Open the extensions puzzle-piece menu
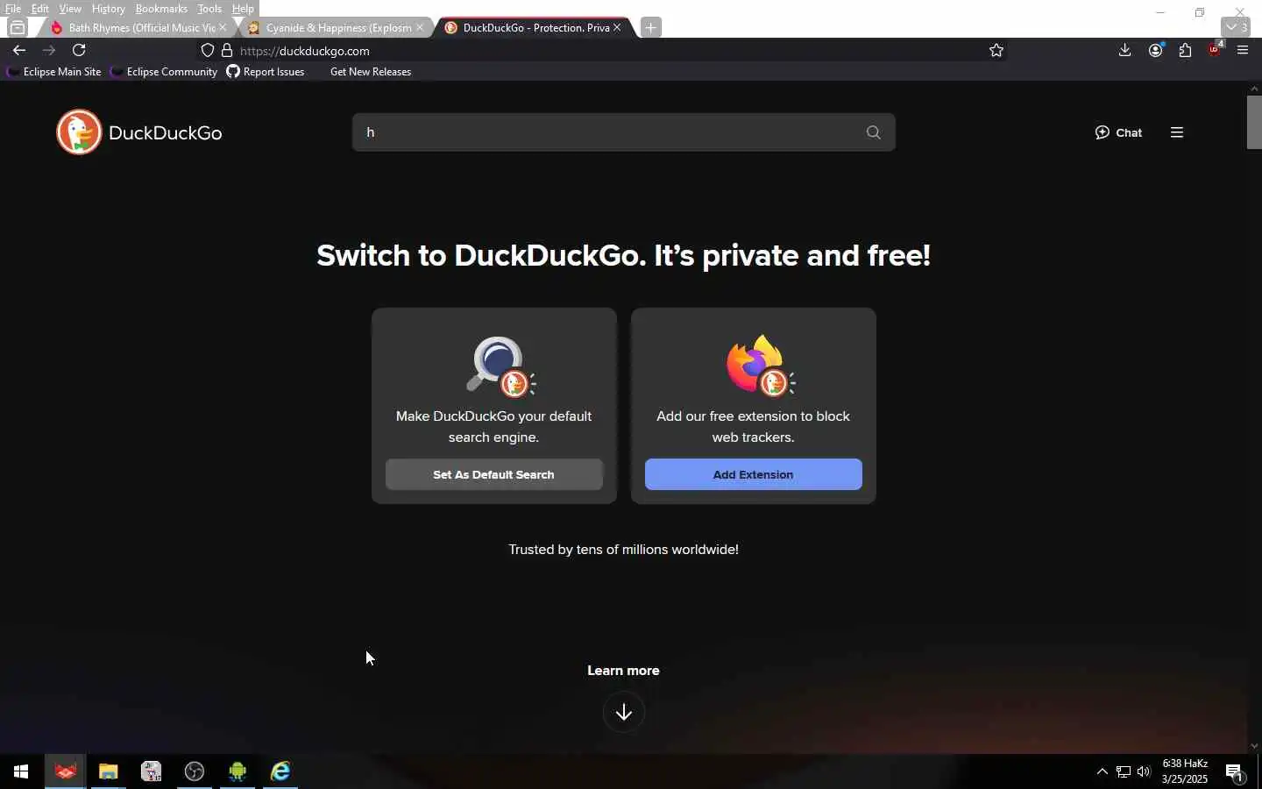This screenshot has width=1262, height=789. pyautogui.click(x=1186, y=50)
